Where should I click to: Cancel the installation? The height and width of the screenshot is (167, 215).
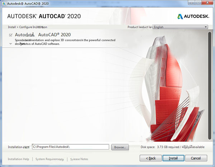coord(196,158)
